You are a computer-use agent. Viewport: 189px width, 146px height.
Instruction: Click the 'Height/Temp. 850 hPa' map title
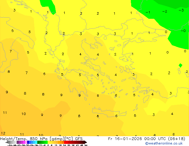pos(24,139)
